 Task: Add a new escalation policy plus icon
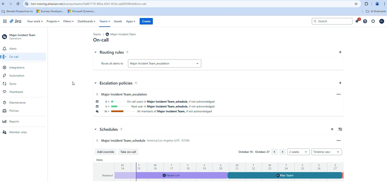click(340, 83)
